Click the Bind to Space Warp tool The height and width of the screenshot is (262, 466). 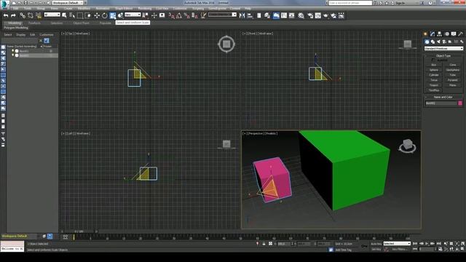[x=39, y=15]
